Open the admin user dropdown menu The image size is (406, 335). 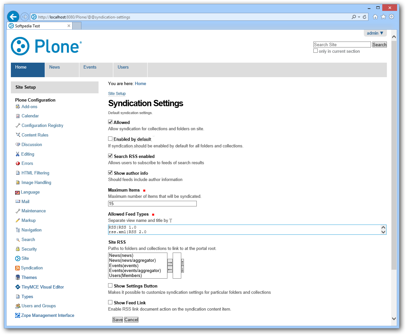375,33
